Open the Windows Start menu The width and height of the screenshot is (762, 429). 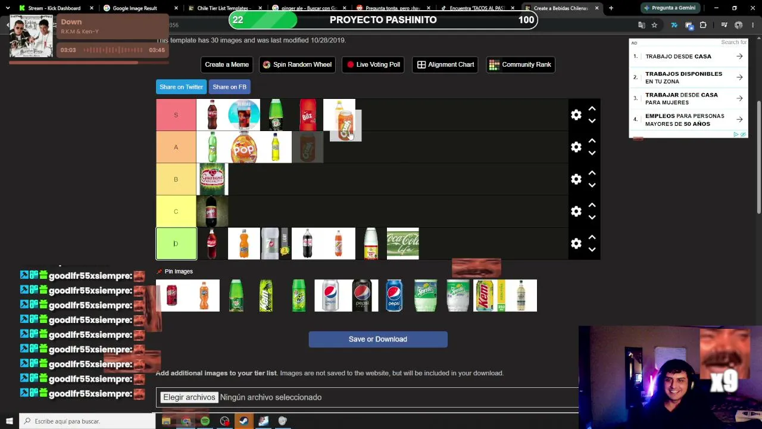(9, 421)
